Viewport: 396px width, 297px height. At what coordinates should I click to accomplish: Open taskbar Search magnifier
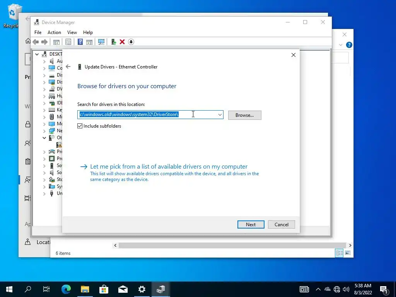coord(28,289)
